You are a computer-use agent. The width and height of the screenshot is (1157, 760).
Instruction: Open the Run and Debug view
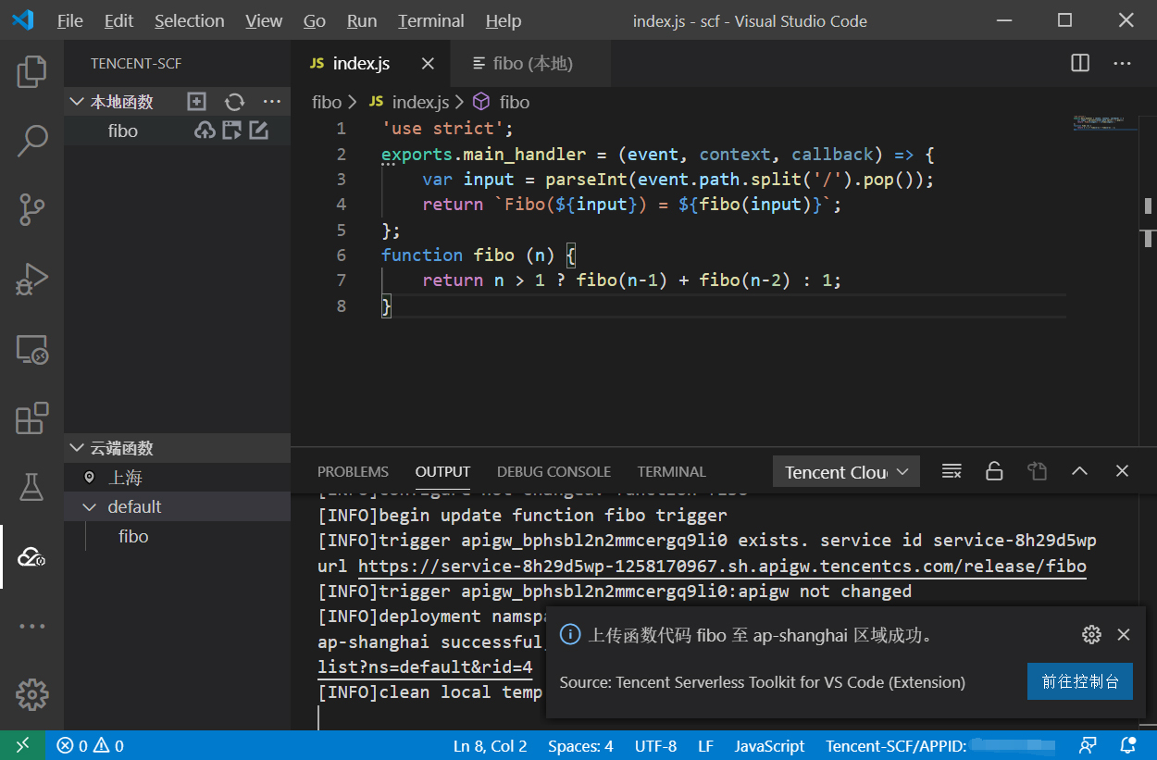[31, 280]
